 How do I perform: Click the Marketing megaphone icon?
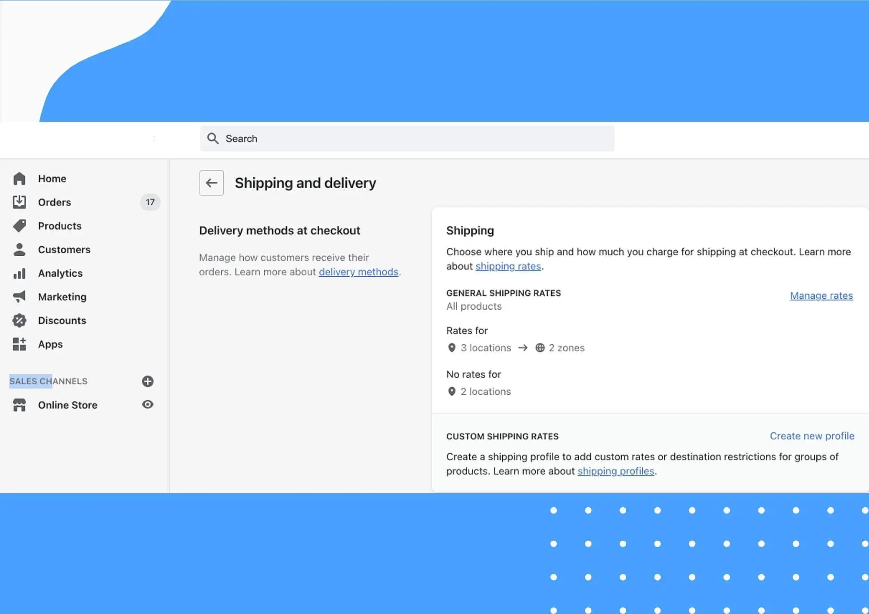[x=19, y=297]
